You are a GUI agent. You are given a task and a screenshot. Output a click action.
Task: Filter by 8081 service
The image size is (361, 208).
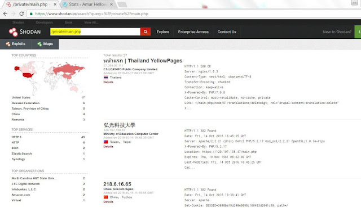click(x=15, y=148)
